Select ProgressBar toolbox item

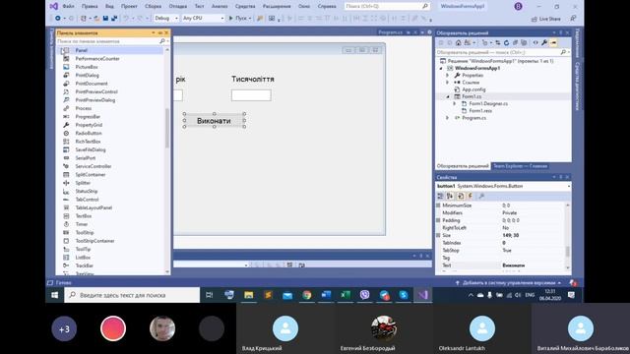click(88, 116)
